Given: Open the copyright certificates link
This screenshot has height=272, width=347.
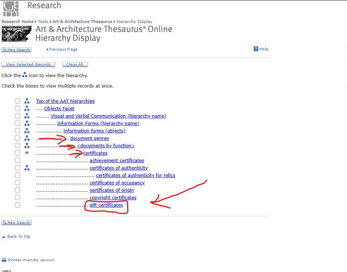Looking at the screenshot, I should (113, 197).
